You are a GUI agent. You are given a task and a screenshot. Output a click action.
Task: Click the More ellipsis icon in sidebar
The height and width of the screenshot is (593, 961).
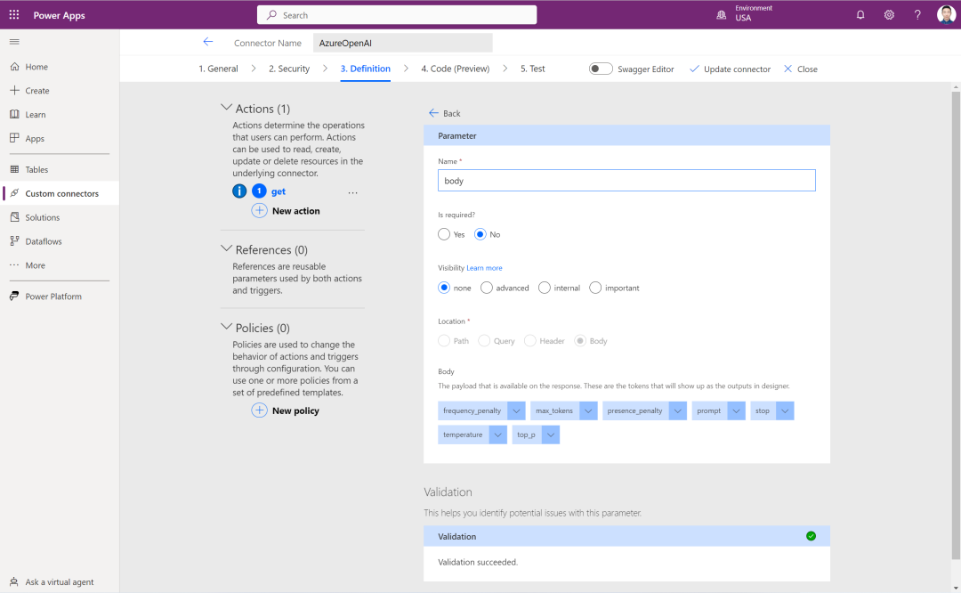coord(15,265)
